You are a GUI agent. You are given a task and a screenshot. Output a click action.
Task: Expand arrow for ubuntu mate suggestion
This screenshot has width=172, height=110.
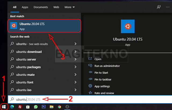(75, 74)
